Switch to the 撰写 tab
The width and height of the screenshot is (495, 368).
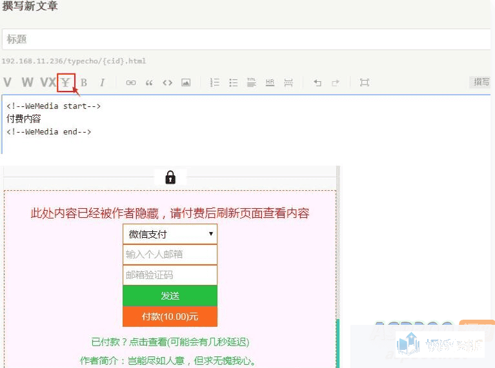coord(481,82)
